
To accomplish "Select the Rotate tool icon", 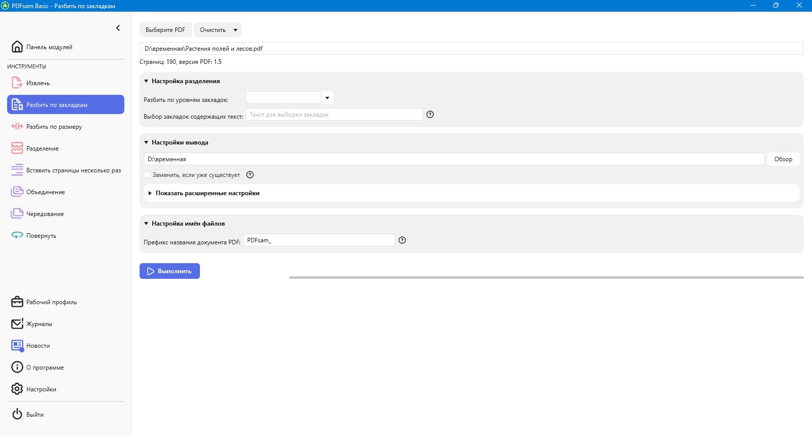I will 17,235.
